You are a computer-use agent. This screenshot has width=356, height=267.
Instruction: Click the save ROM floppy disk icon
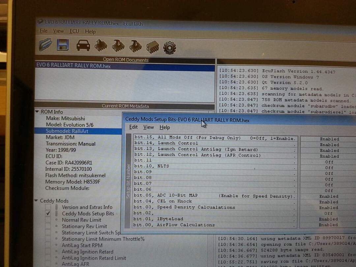point(63,44)
